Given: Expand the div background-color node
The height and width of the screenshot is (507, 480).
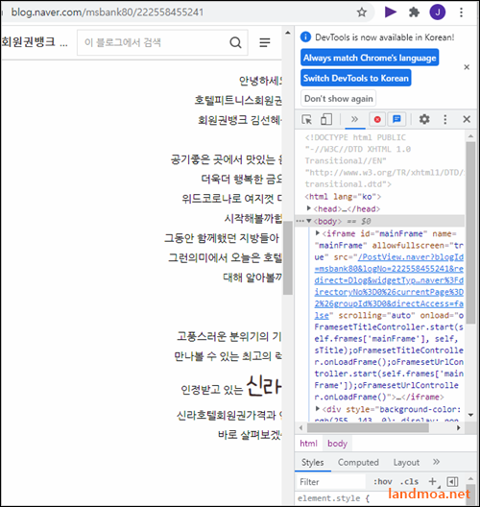Looking at the screenshot, I should 318,409.
